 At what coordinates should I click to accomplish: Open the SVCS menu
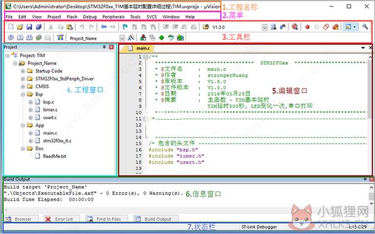[152, 17]
